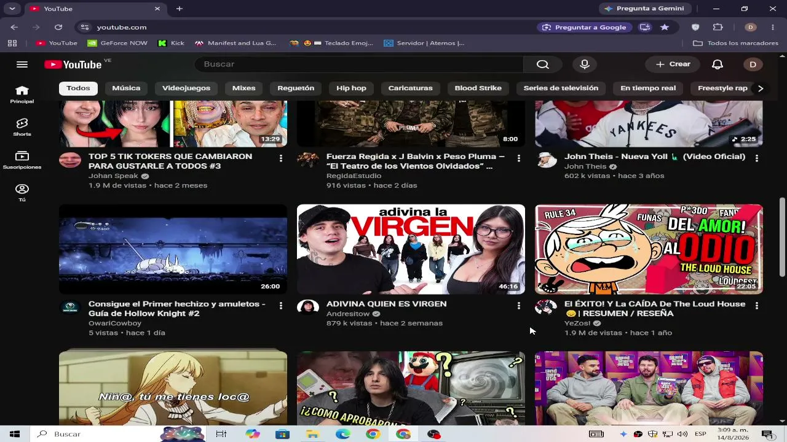
Task: Open Andresitow channel avatar
Action: [308, 308]
